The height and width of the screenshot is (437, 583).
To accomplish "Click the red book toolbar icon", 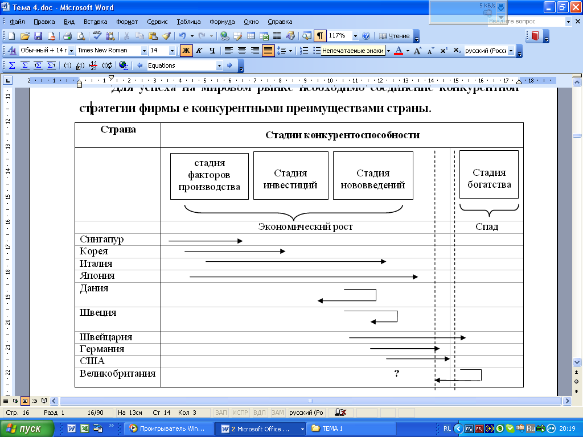I will click(x=535, y=36).
